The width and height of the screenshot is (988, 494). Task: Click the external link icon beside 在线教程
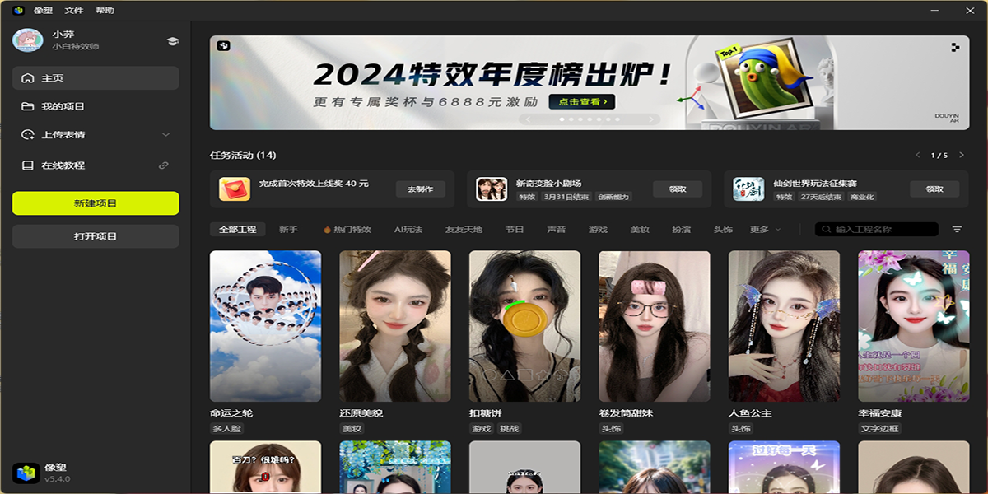pos(163,165)
